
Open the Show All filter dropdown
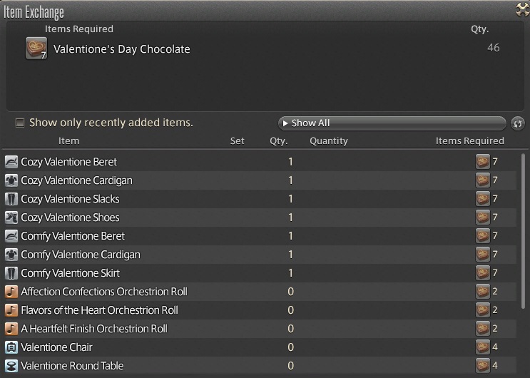pyautogui.click(x=392, y=123)
